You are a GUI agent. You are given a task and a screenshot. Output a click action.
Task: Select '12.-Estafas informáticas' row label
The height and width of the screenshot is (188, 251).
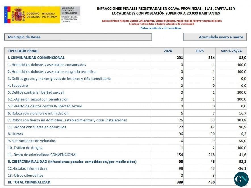[27, 168]
